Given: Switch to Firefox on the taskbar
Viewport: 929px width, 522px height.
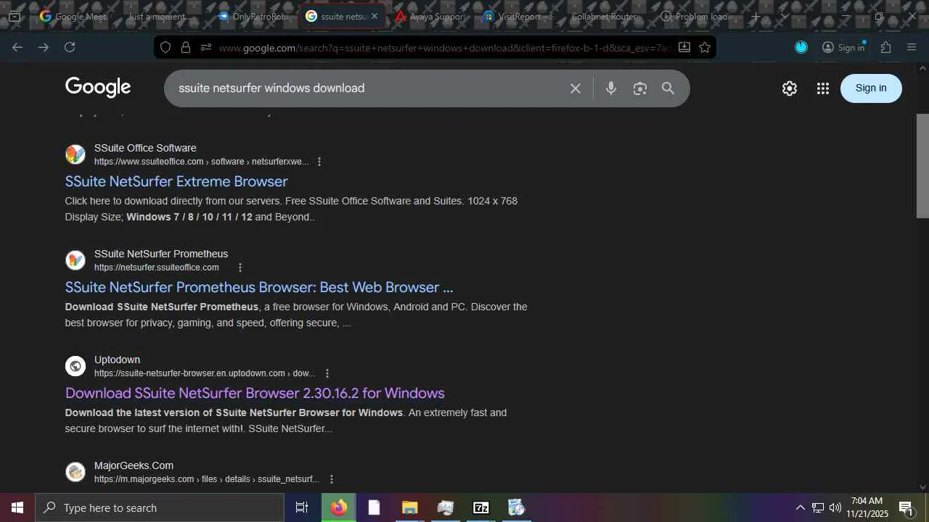Looking at the screenshot, I should tap(339, 507).
